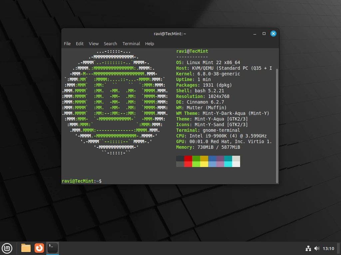
Task: Close the ravi@TecMint terminal window
Action: pos(273,34)
